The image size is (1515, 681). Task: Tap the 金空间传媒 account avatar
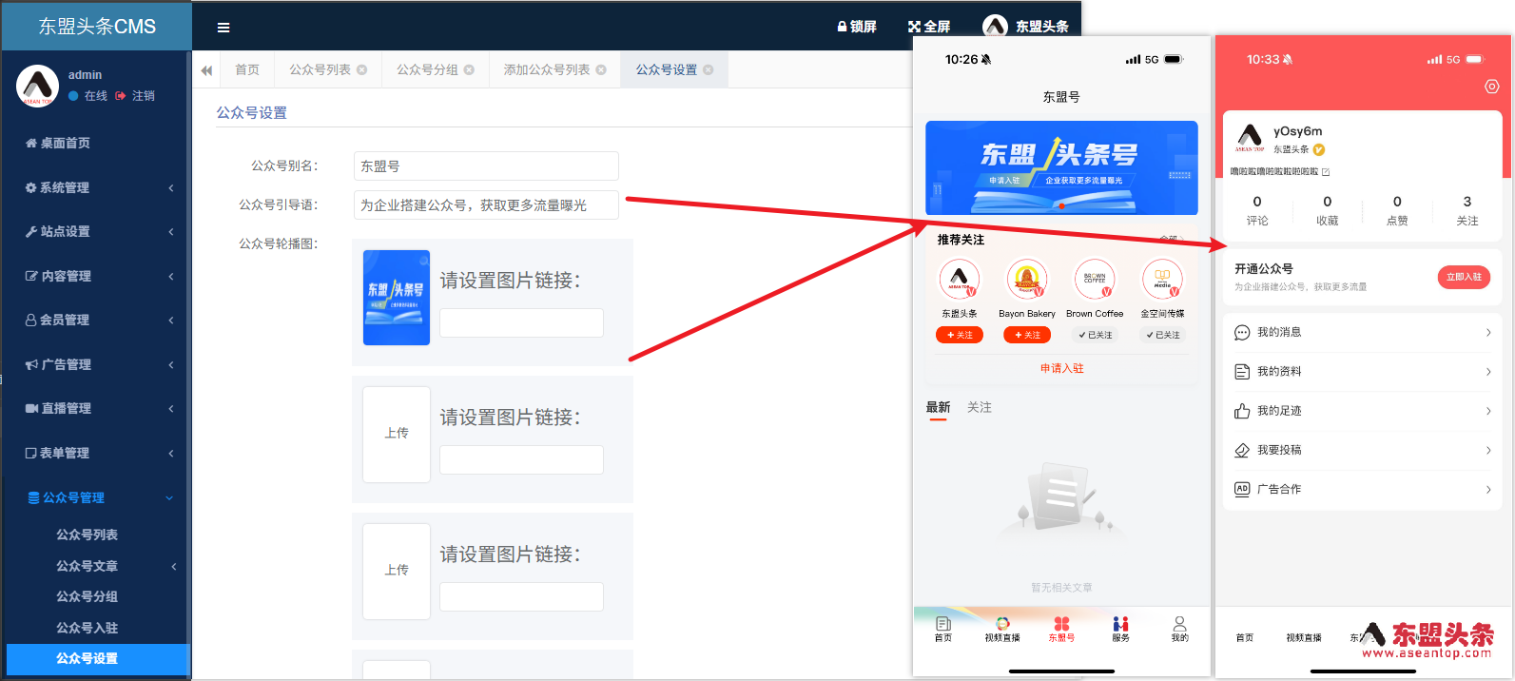tap(1162, 279)
